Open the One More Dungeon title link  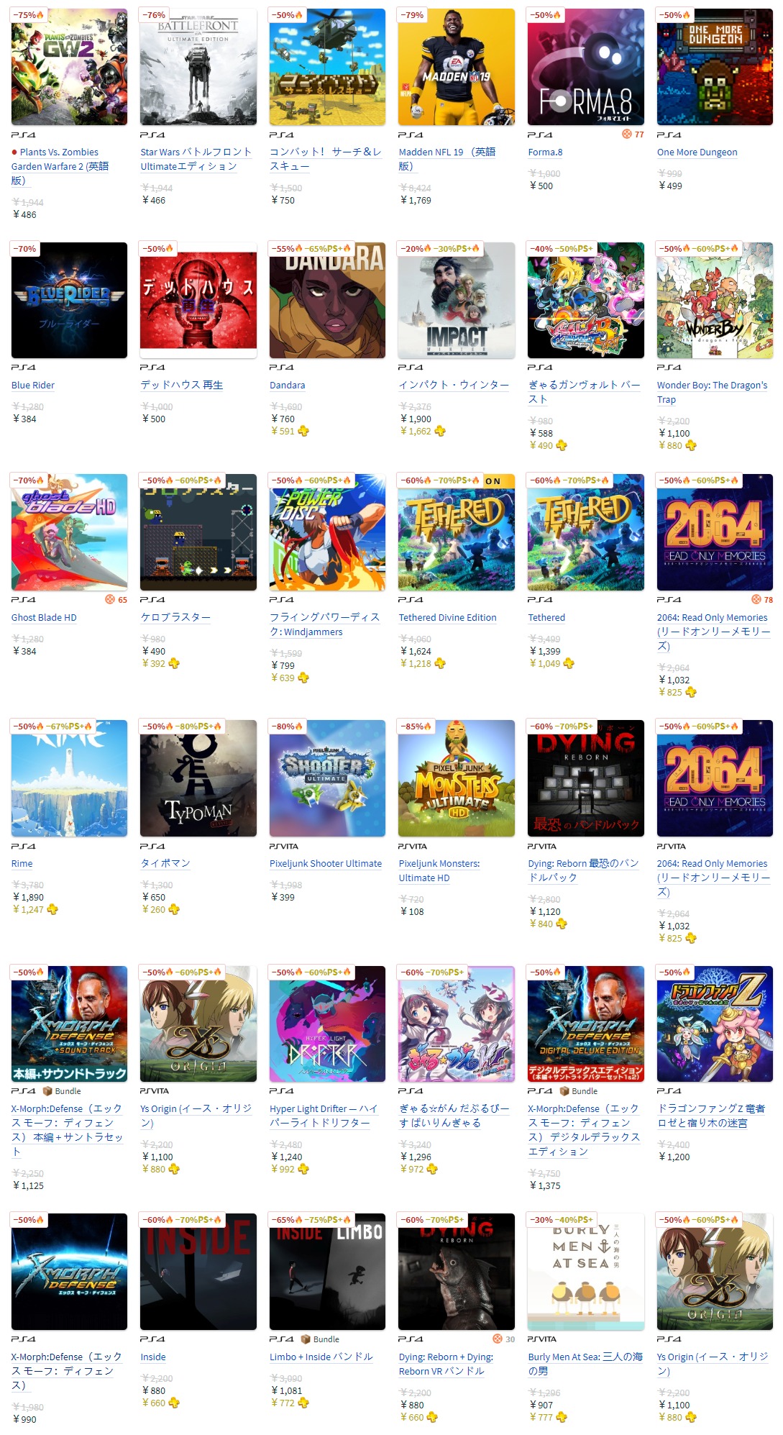[697, 152]
